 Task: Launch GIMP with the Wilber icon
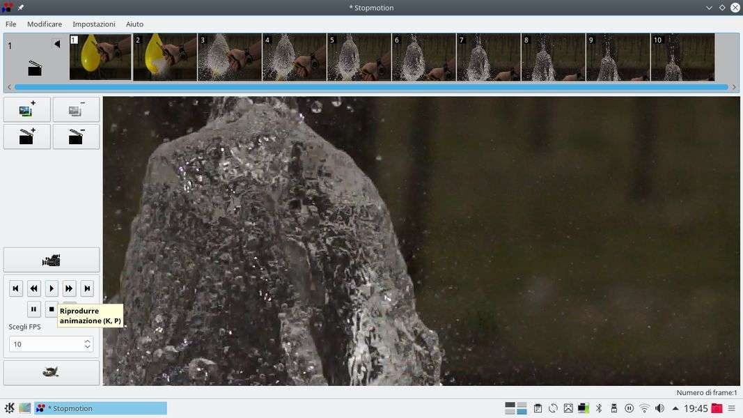[51, 372]
